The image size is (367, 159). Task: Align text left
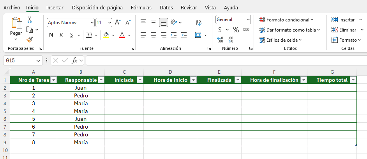click(143, 35)
